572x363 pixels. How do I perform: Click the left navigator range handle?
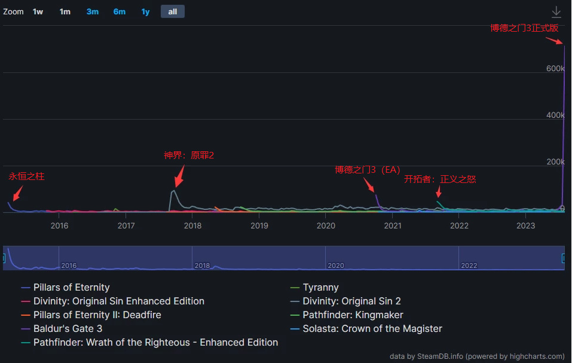pos(3,258)
